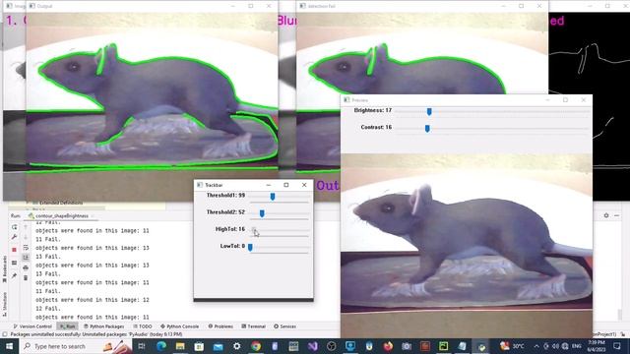Hide the Run tool window
Image resolution: width=630 pixels, height=354 pixels.
(617, 215)
